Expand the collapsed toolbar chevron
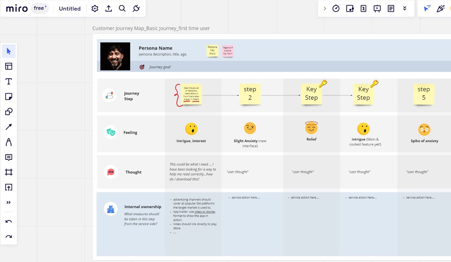The width and height of the screenshot is (451, 262). 325,8
